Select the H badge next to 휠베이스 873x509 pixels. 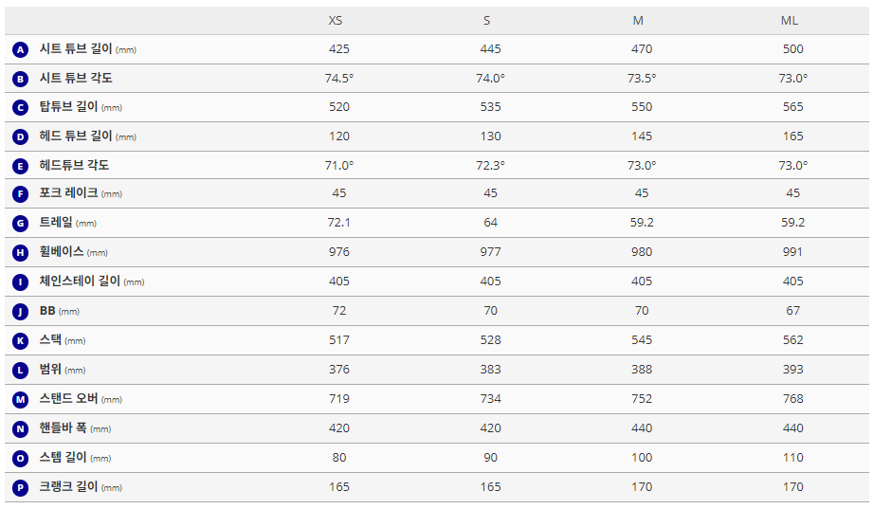click(x=21, y=252)
